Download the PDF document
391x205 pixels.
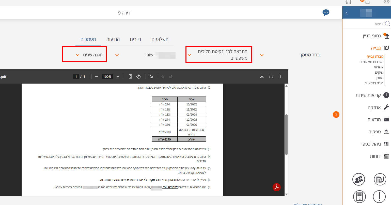[x=262, y=76]
